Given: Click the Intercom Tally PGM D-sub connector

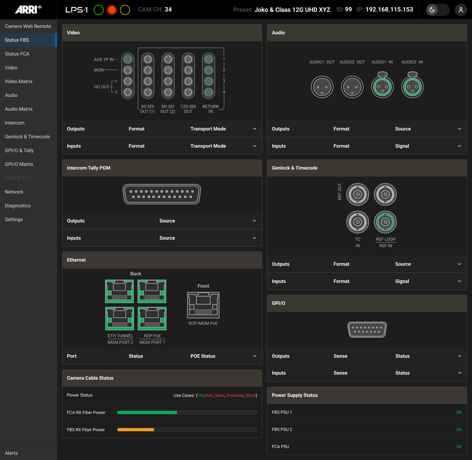Looking at the screenshot, I should tap(162, 194).
